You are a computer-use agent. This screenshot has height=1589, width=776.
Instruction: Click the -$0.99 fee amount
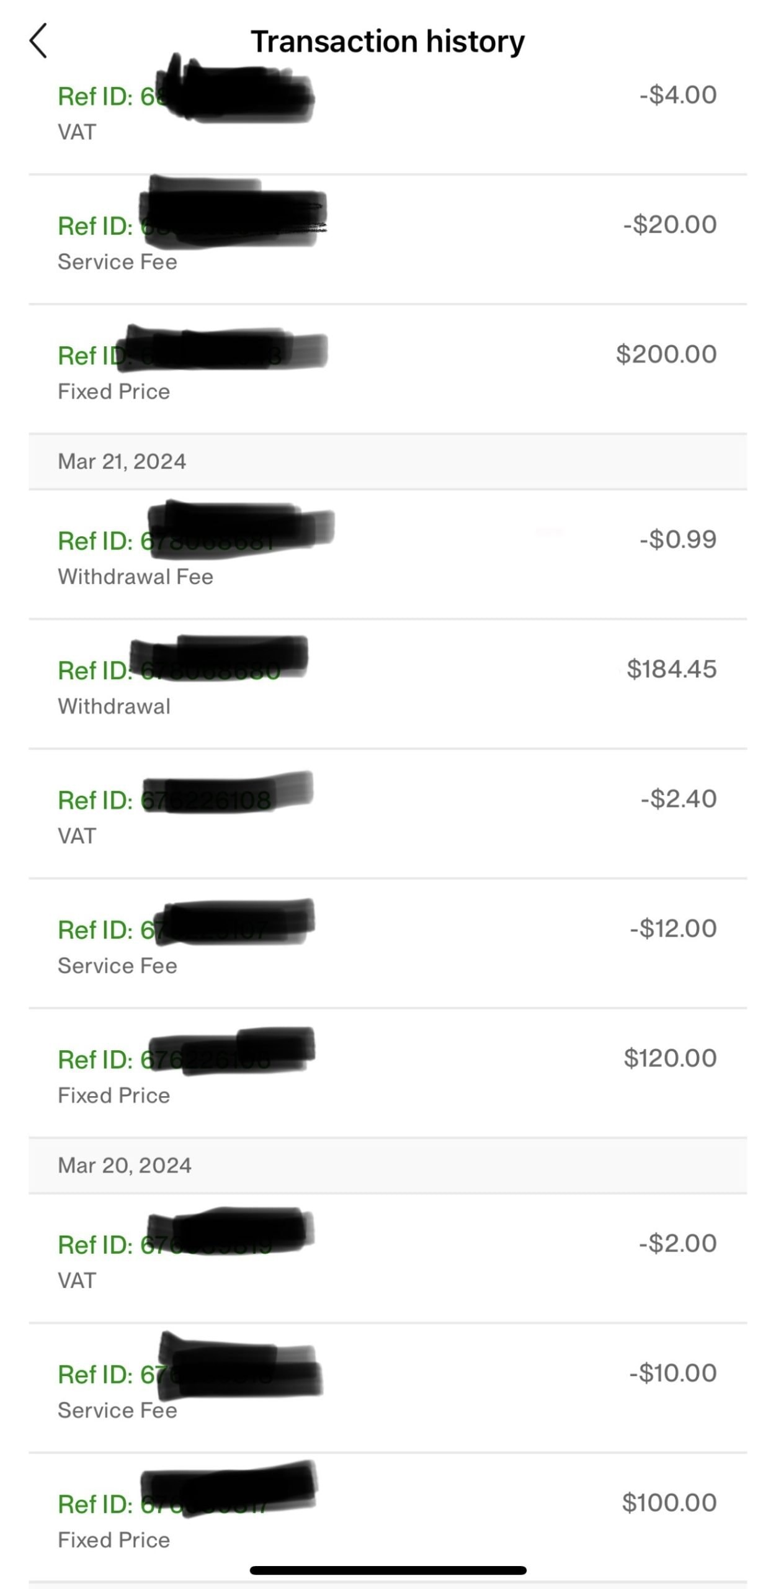point(678,539)
